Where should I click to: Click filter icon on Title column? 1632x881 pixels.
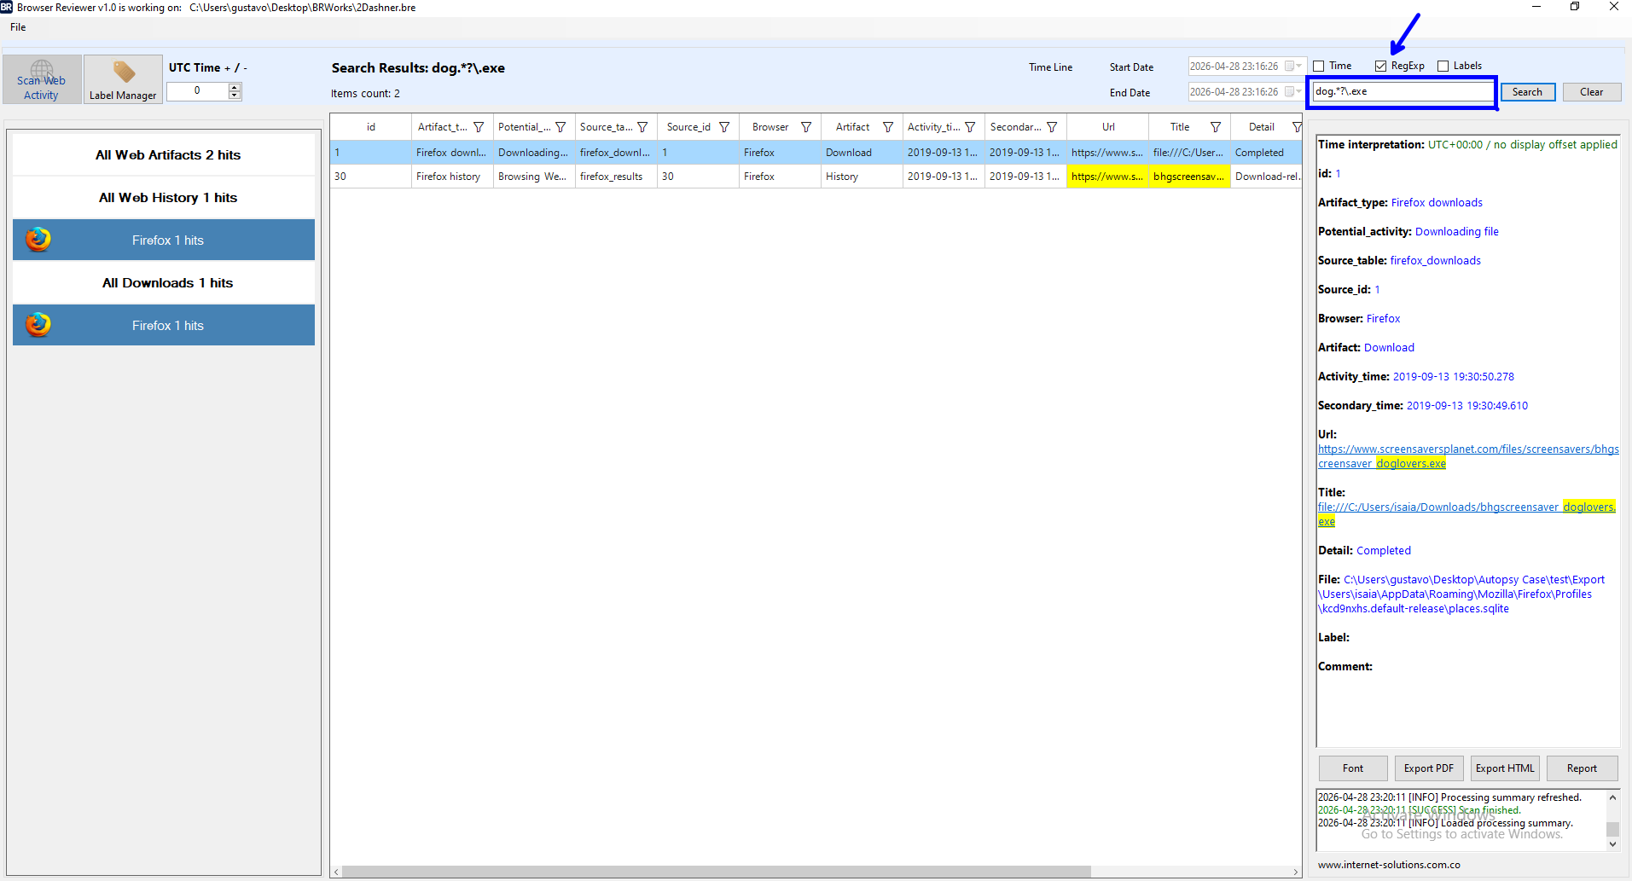tap(1216, 127)
